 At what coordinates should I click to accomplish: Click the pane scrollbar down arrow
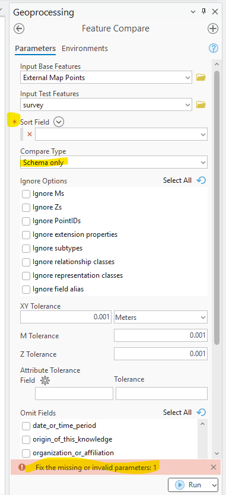pyautogui.click(x=217, y=453)
